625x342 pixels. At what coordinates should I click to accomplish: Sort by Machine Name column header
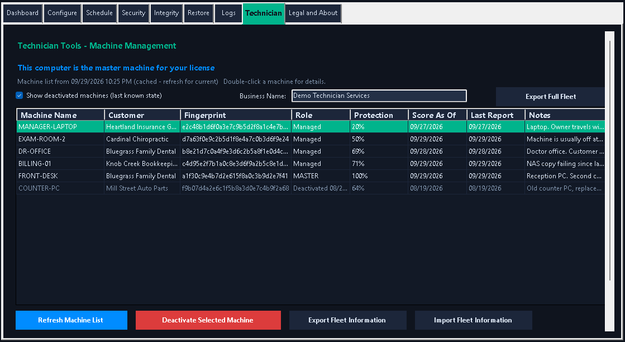(60, 115)
